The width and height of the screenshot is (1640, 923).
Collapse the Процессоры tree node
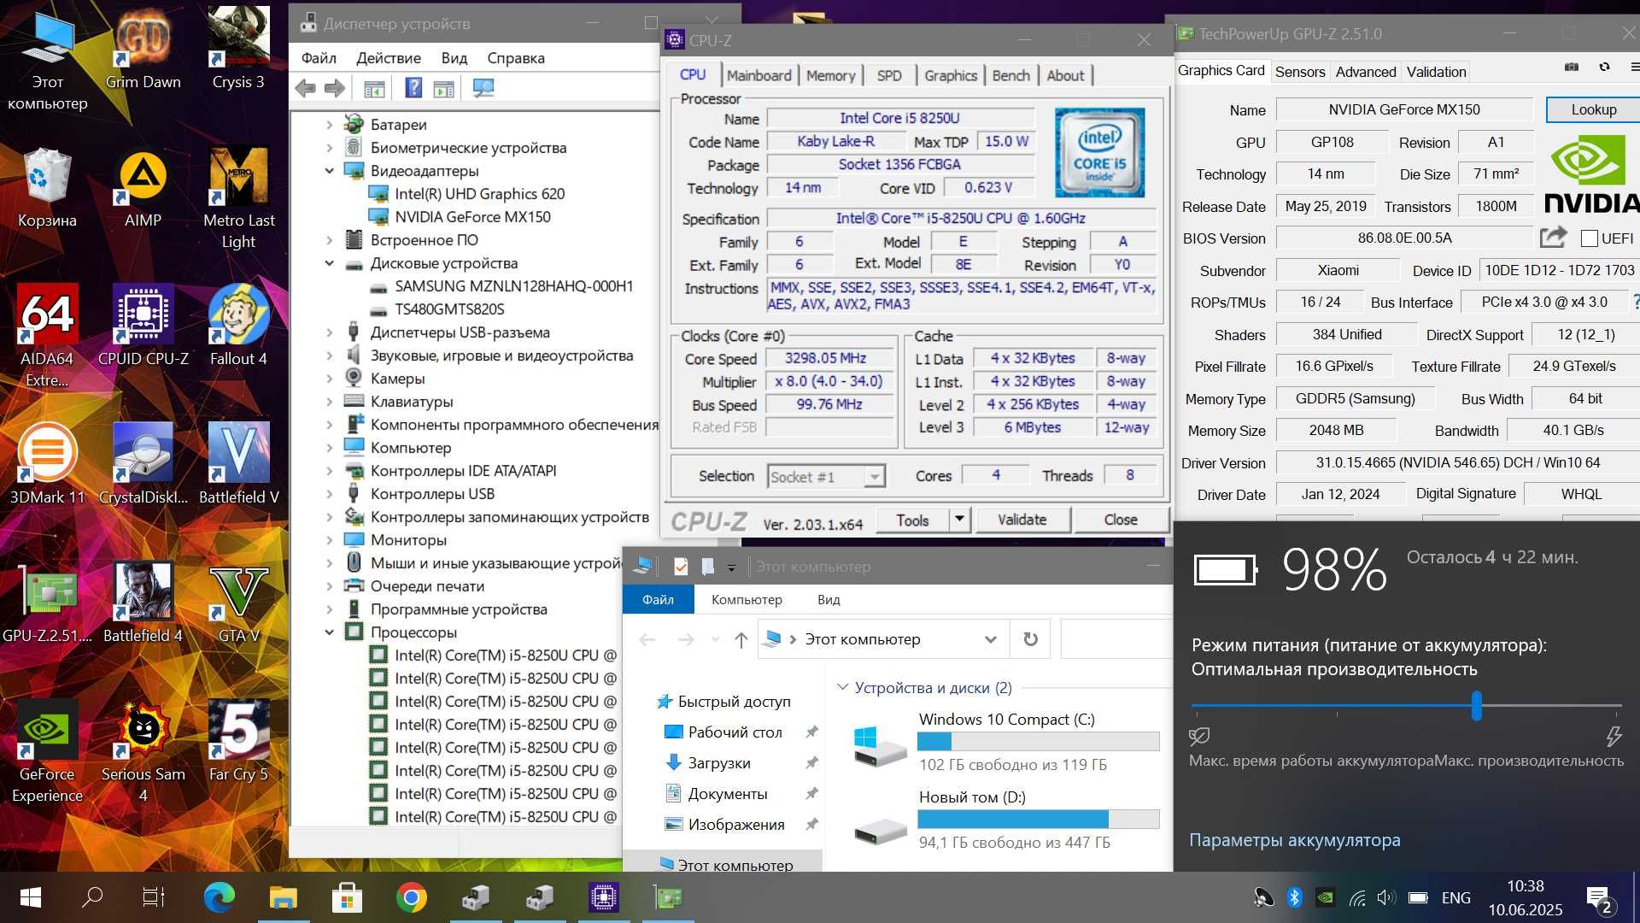pyautogui.click(x=329, y=632)
